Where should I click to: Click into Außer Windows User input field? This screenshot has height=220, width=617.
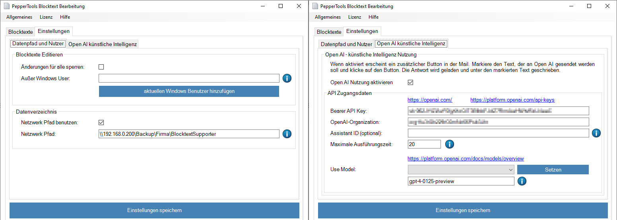point(189,78)
